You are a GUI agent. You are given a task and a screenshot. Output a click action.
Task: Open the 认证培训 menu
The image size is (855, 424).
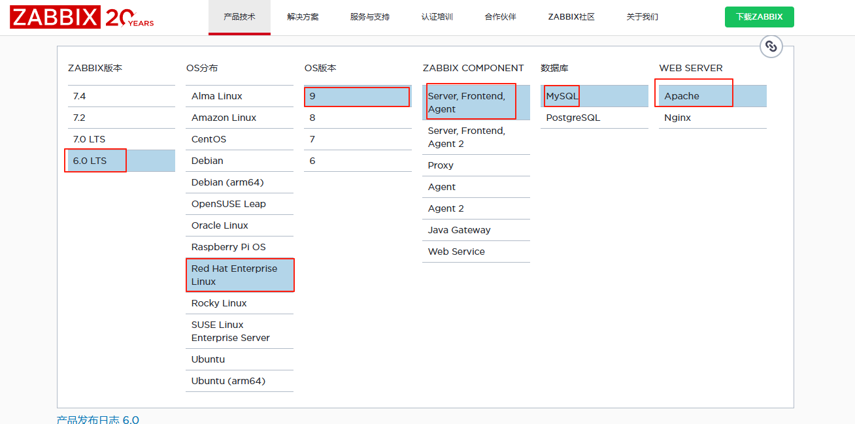(437, 17)
